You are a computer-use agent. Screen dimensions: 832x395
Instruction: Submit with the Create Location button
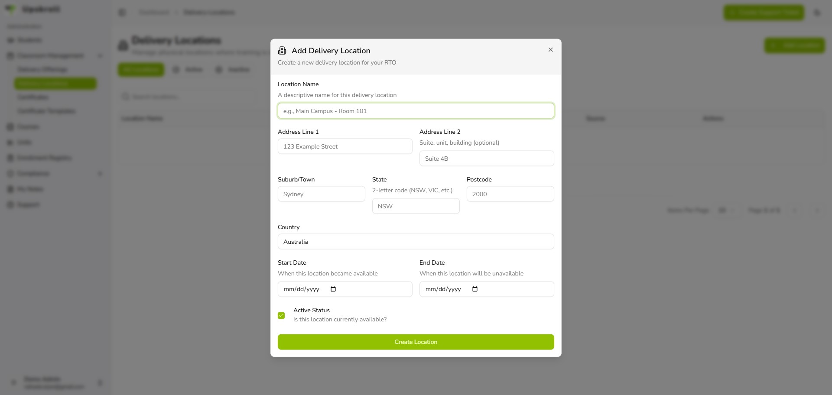pyautogui.click(x=416, y=342)
